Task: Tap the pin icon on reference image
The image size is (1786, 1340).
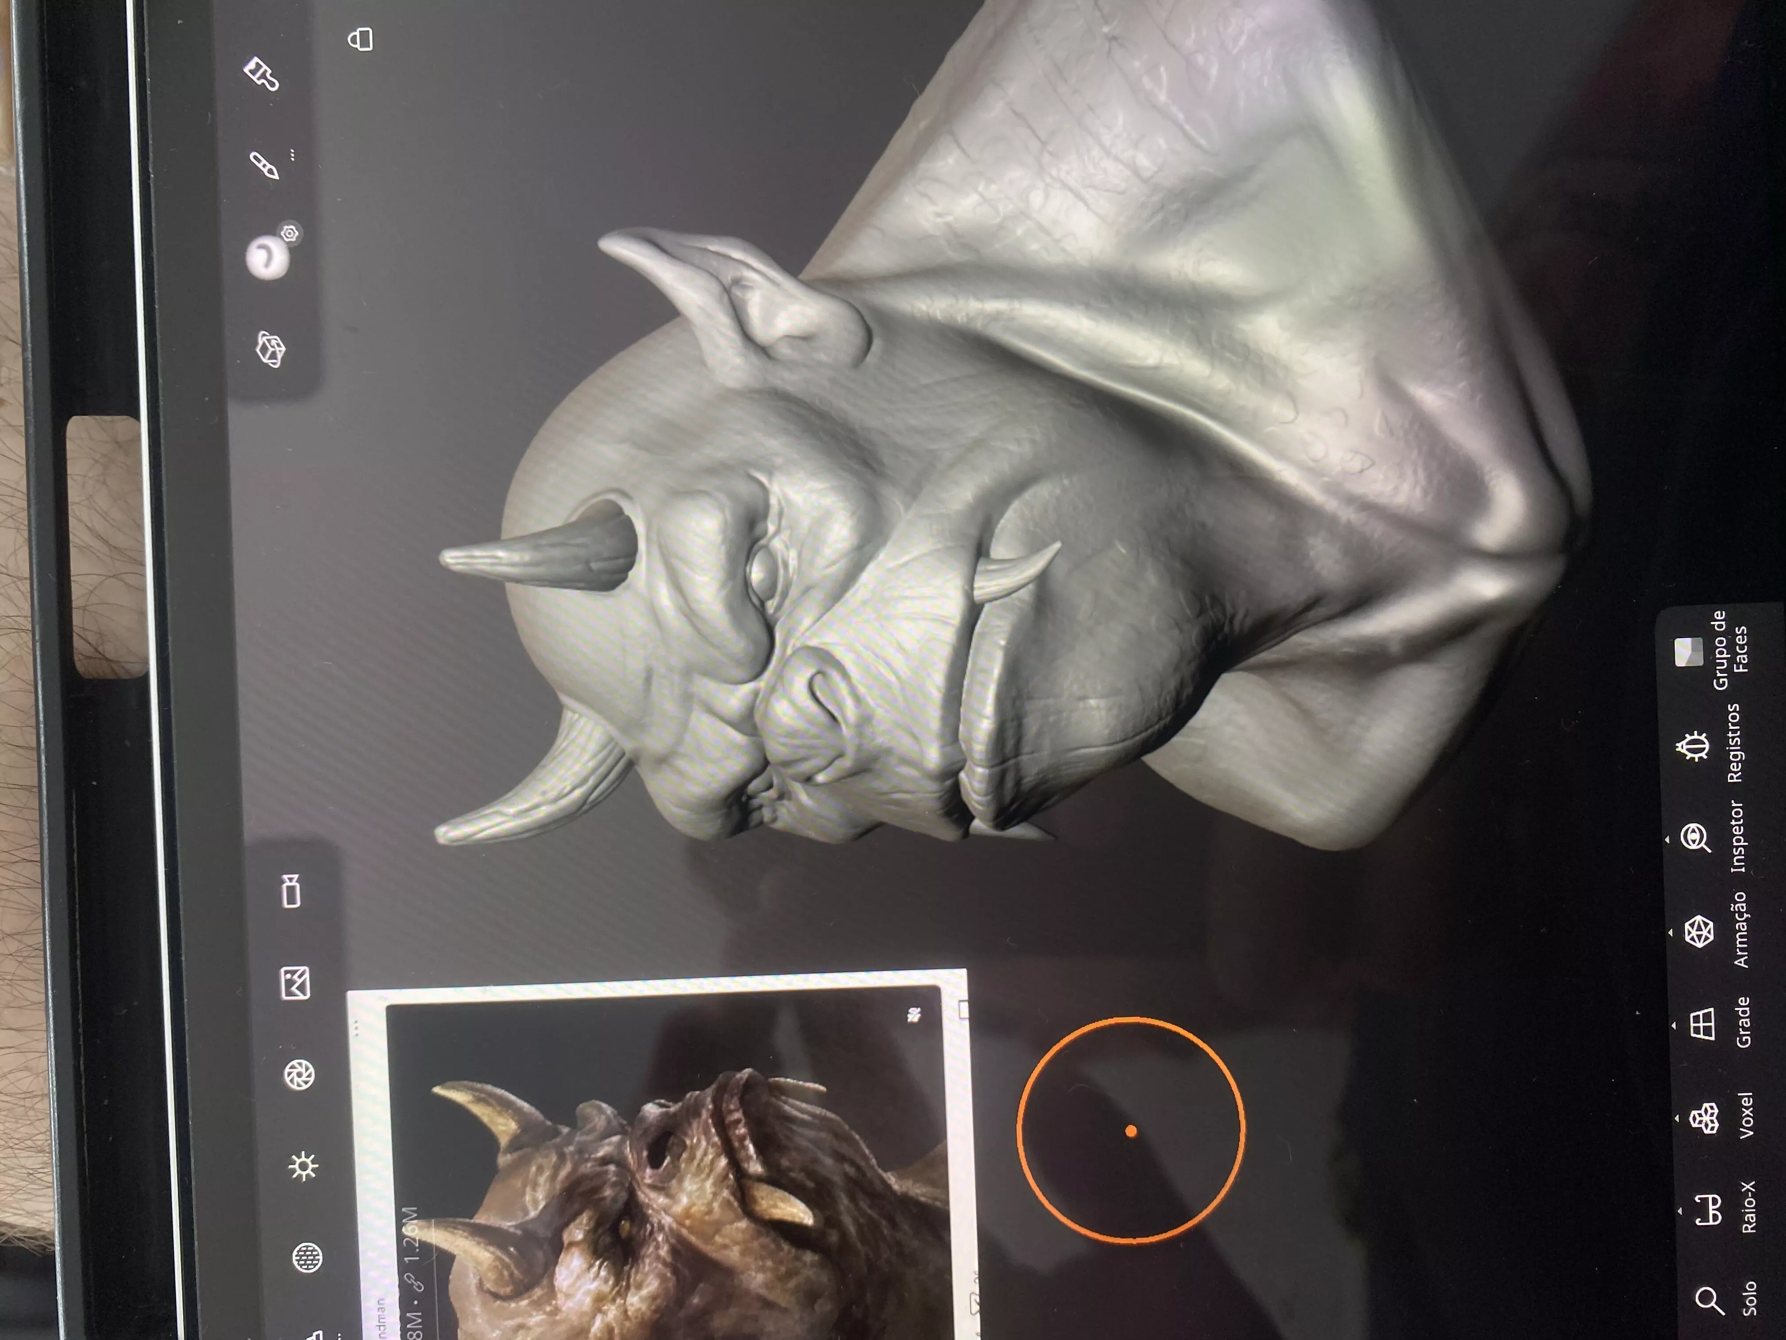Action: (914, 1015)
